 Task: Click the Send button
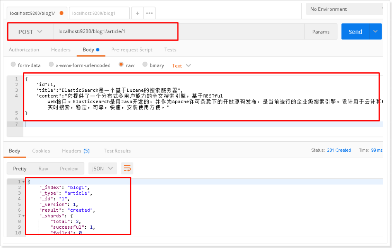click(x=355, y=31)
